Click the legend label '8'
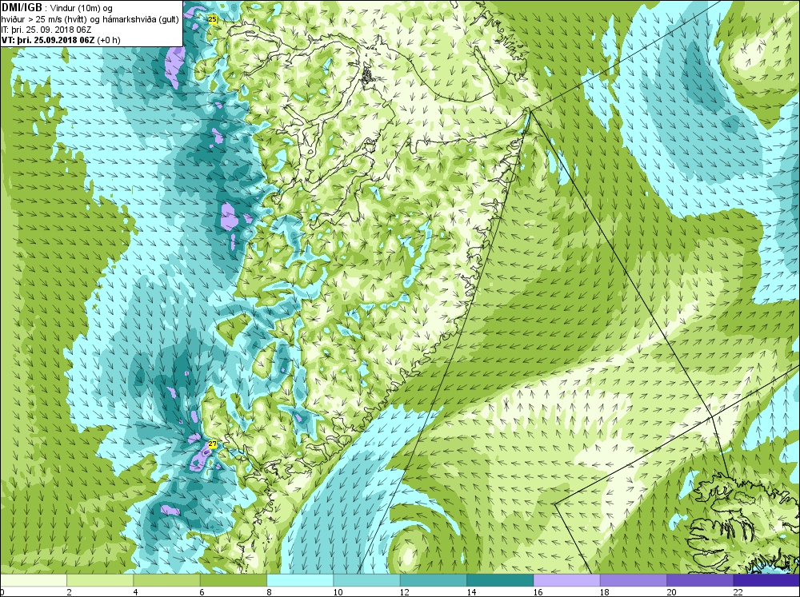Viewport: 800px width, 597px height. 269,592
